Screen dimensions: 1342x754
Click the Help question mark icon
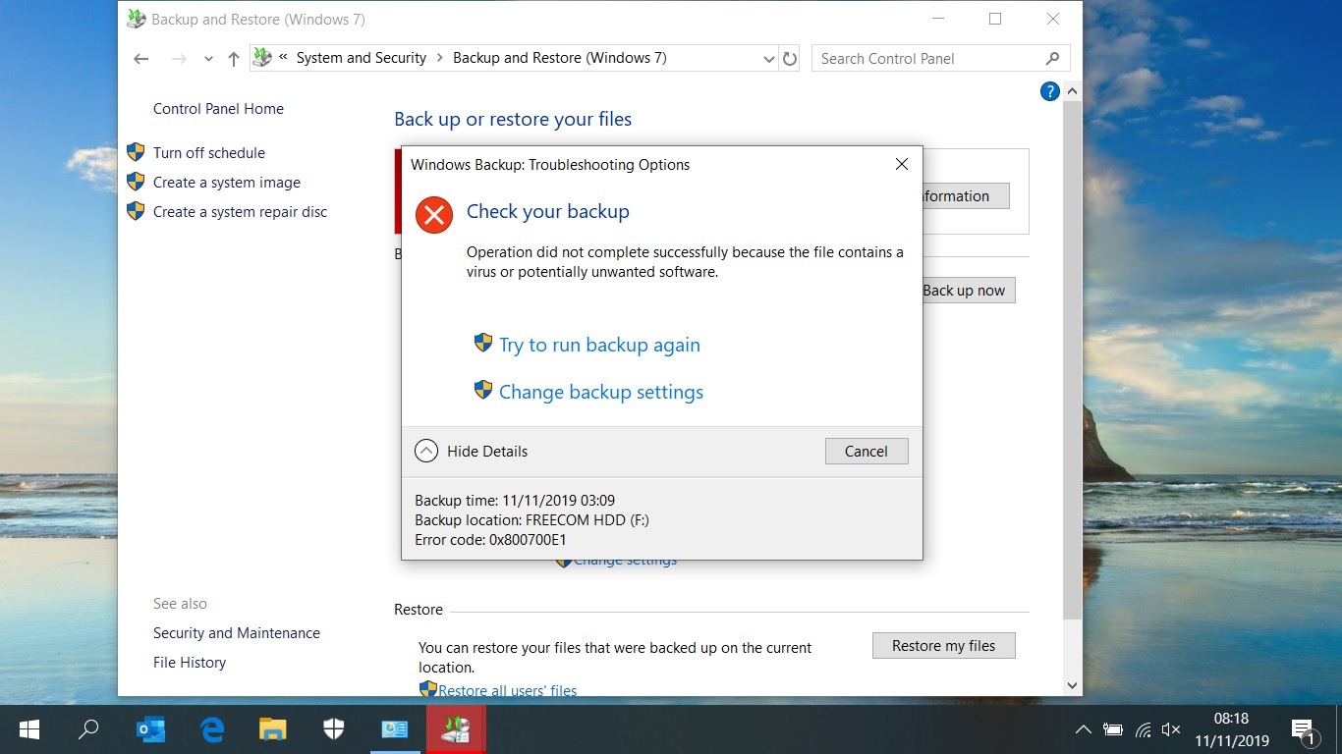pos(1049,92)
